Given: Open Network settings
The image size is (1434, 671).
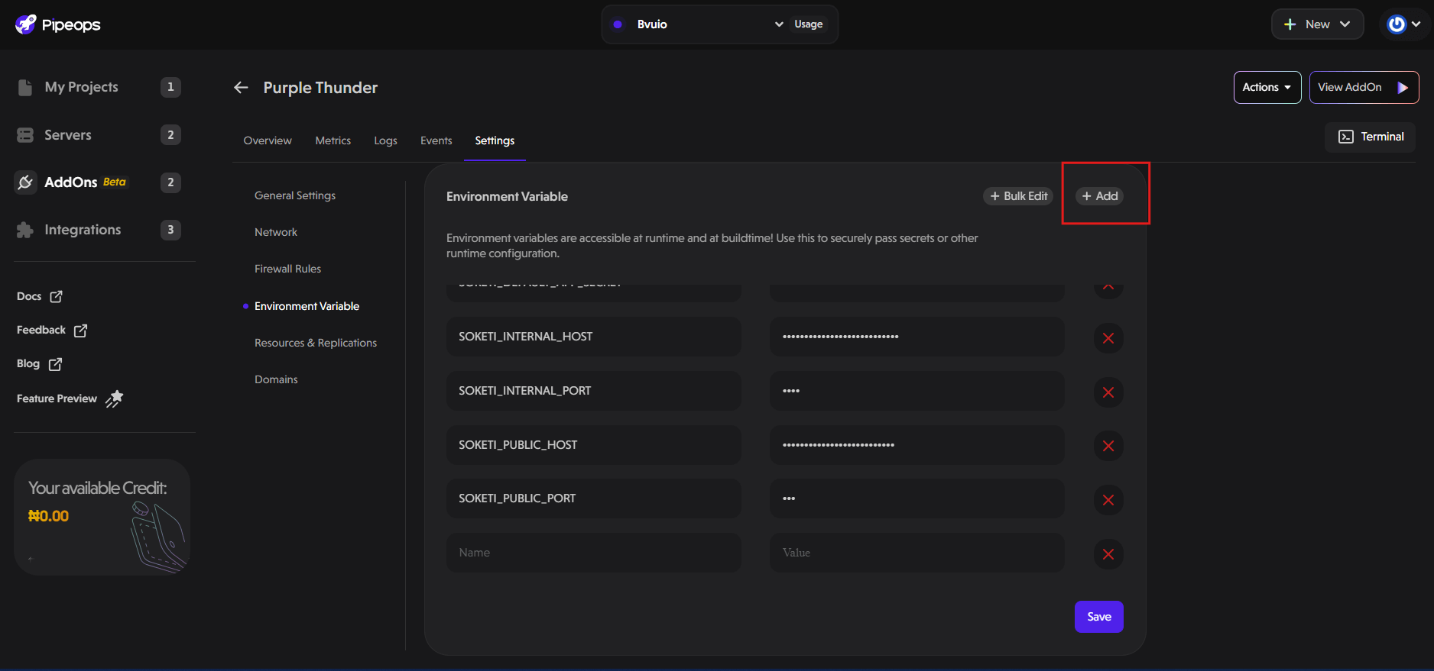Looking at the screenshot, I should [x=276, y=232].
